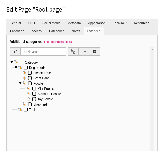The width and height of the screenshot is (164, 168).
Task: Click the expand all tree button
Action: click(73, 51)
